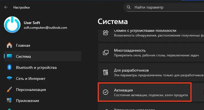Screen dimensions: 204x110
Task: Click the User Soft account name
Action: (x=32, y=23)
